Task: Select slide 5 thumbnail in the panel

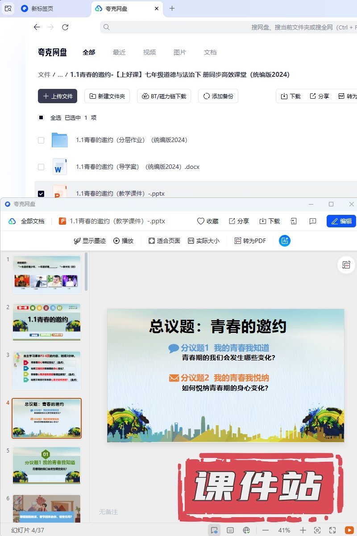Action: 47,465
